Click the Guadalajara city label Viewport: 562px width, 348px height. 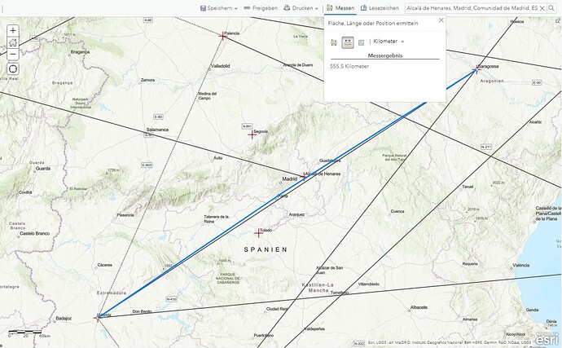coord(329,161)
